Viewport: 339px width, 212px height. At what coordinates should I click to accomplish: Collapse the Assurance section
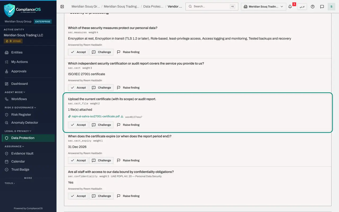pyautogui.click(x=14, y=146)
